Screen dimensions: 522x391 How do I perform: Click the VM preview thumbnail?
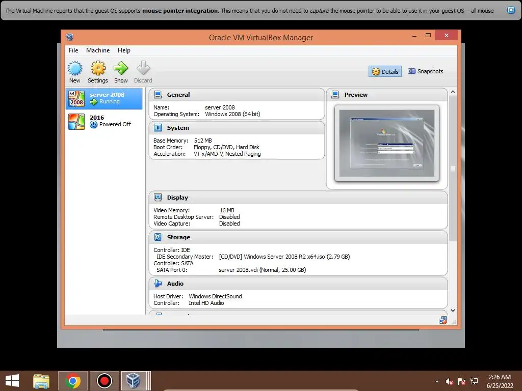(x=387, y=143)
